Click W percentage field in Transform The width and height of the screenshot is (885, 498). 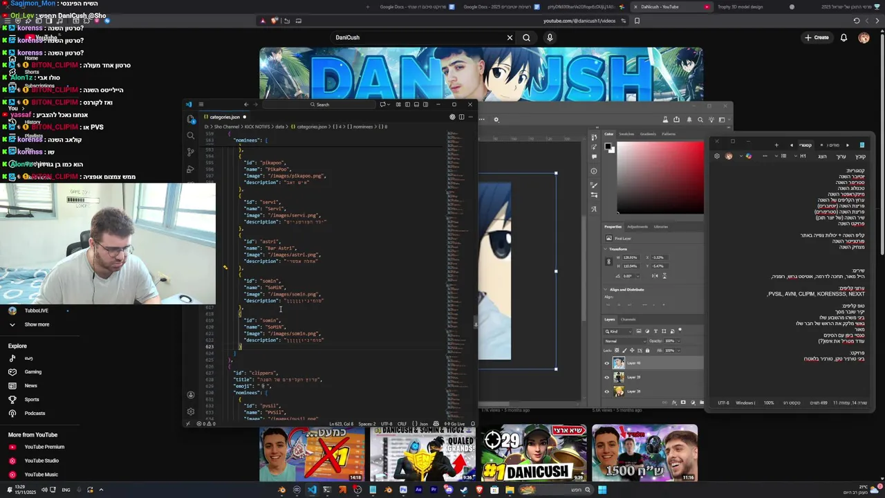click(x=630, y=257)
